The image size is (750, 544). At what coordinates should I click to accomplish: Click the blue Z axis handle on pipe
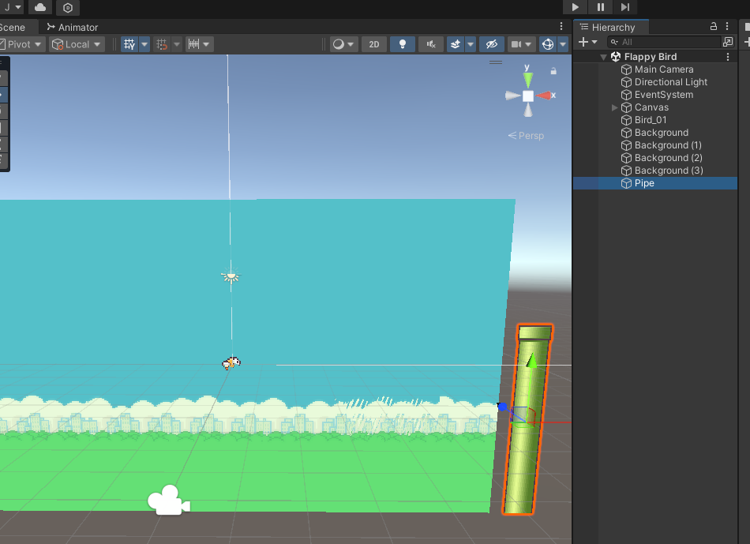[x=502, y=407]
